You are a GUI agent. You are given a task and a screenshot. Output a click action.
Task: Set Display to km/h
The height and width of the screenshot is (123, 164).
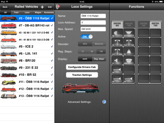pos(85,59)
